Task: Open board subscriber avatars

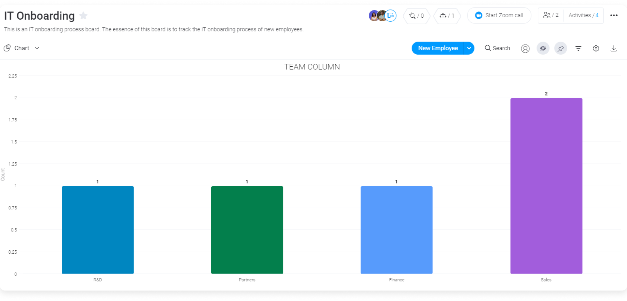Action: tap(382, 15)
